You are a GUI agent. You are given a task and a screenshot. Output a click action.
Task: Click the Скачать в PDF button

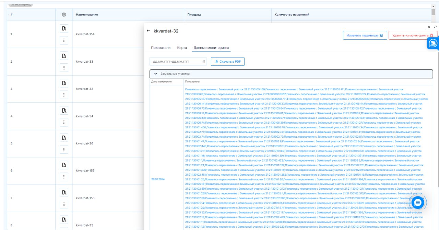coord(227,62)
